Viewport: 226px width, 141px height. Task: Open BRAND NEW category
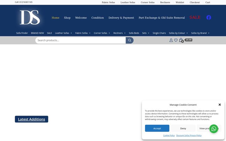click(37, 33)
